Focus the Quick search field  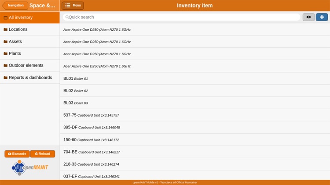(x=181, y=17)
